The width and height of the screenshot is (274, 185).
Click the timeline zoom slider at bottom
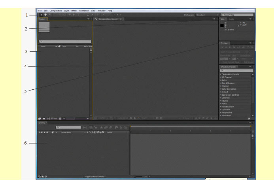pos(139,177)
